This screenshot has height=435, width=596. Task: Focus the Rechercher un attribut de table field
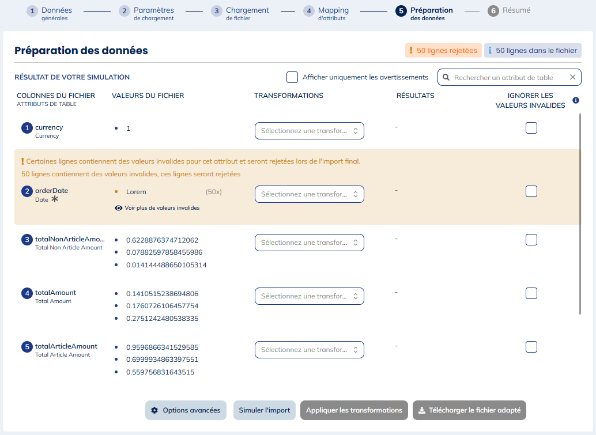tap(507, 77)
